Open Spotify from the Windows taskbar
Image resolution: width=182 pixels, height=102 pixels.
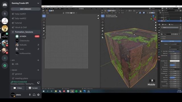point(76,91)
